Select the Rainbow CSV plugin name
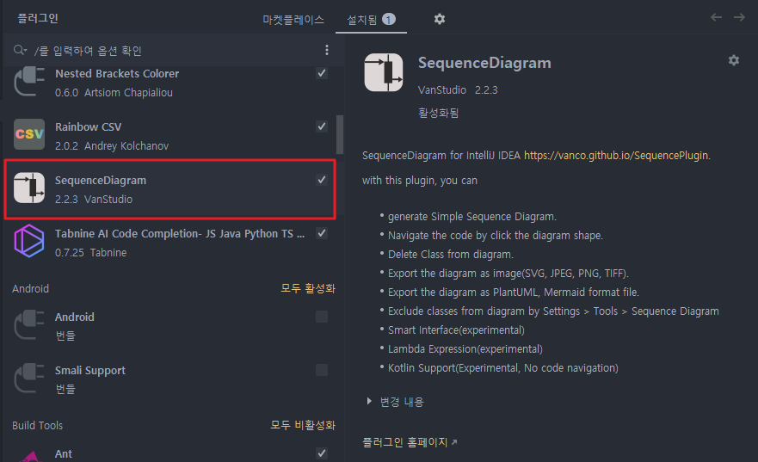 point(88,126)
